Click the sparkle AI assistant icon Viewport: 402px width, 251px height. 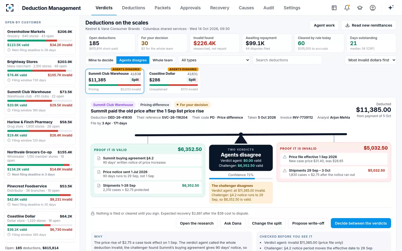tap(391, 8)
